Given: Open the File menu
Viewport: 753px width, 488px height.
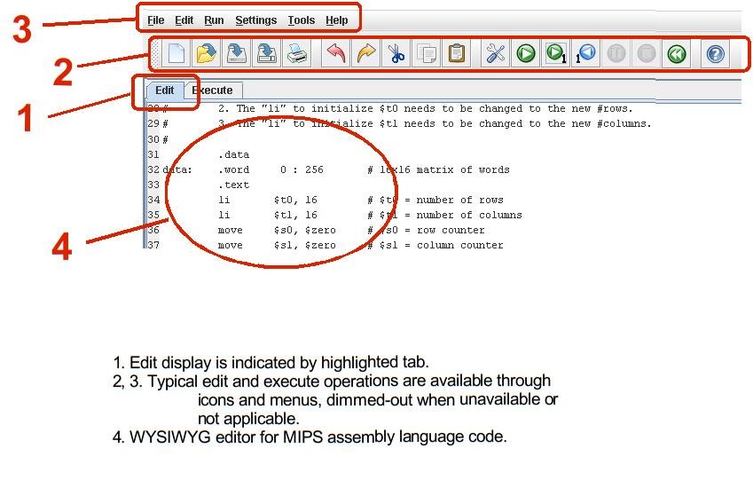Looking at the screenshot, I should [155, 20].
